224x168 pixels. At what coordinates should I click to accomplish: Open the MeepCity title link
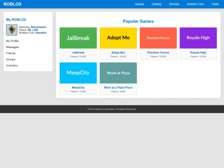[x=78, y=88]
